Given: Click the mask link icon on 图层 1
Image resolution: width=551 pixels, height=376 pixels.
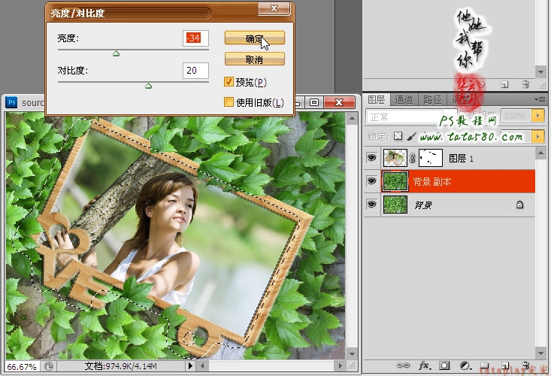Looking at the screenshot, I should point(413,158).
